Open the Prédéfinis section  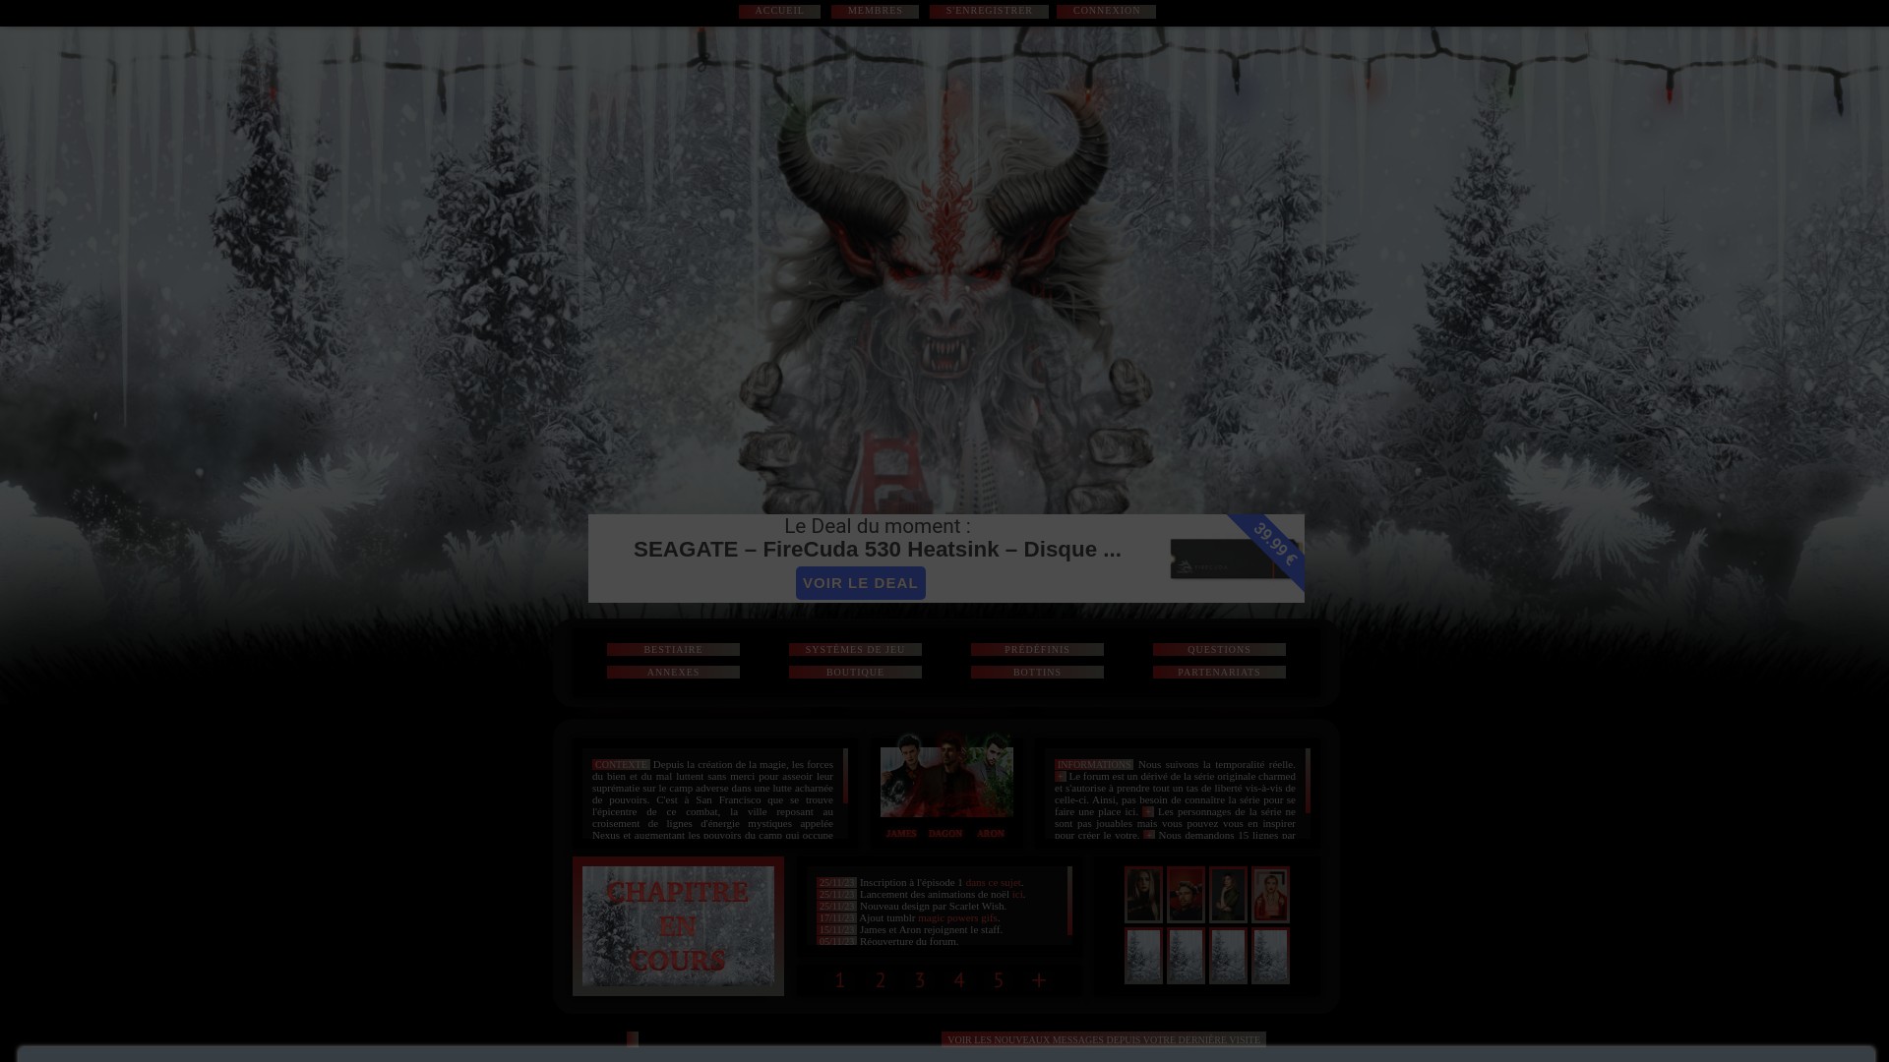[1037, 650]
